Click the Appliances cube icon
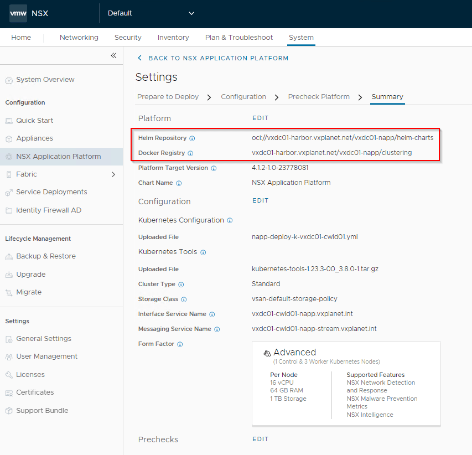The image size is (472, 455). (9, 138)
